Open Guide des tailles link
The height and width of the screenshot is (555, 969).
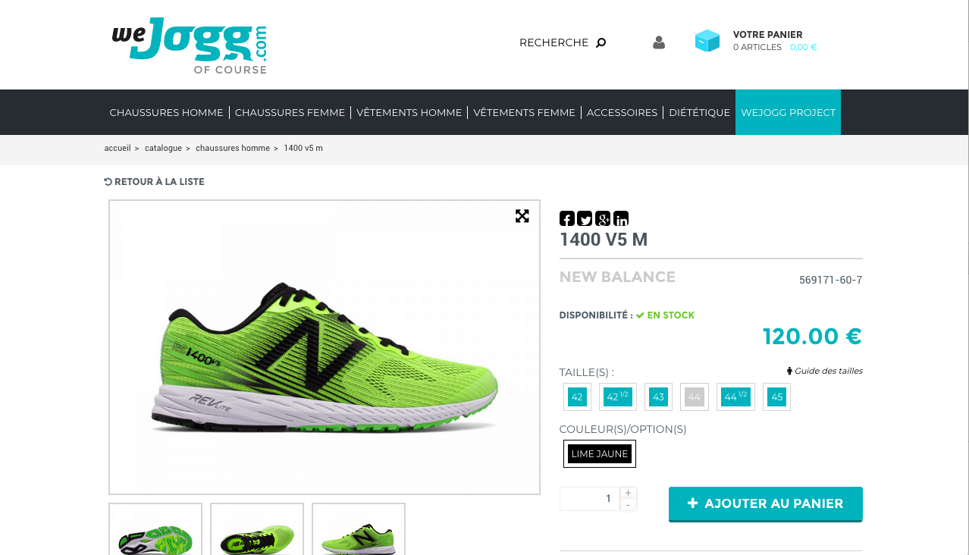pyautogui.click(x=825, y=371)
